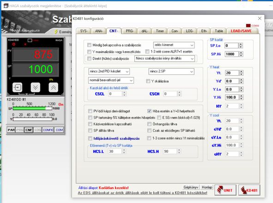Check SP tartomány 5% túllépése hibajelzés
Viewport: 273px width, 203px height.
[90, 118]
